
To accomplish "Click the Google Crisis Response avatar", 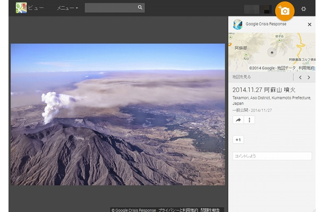I will tap(238, 24).
